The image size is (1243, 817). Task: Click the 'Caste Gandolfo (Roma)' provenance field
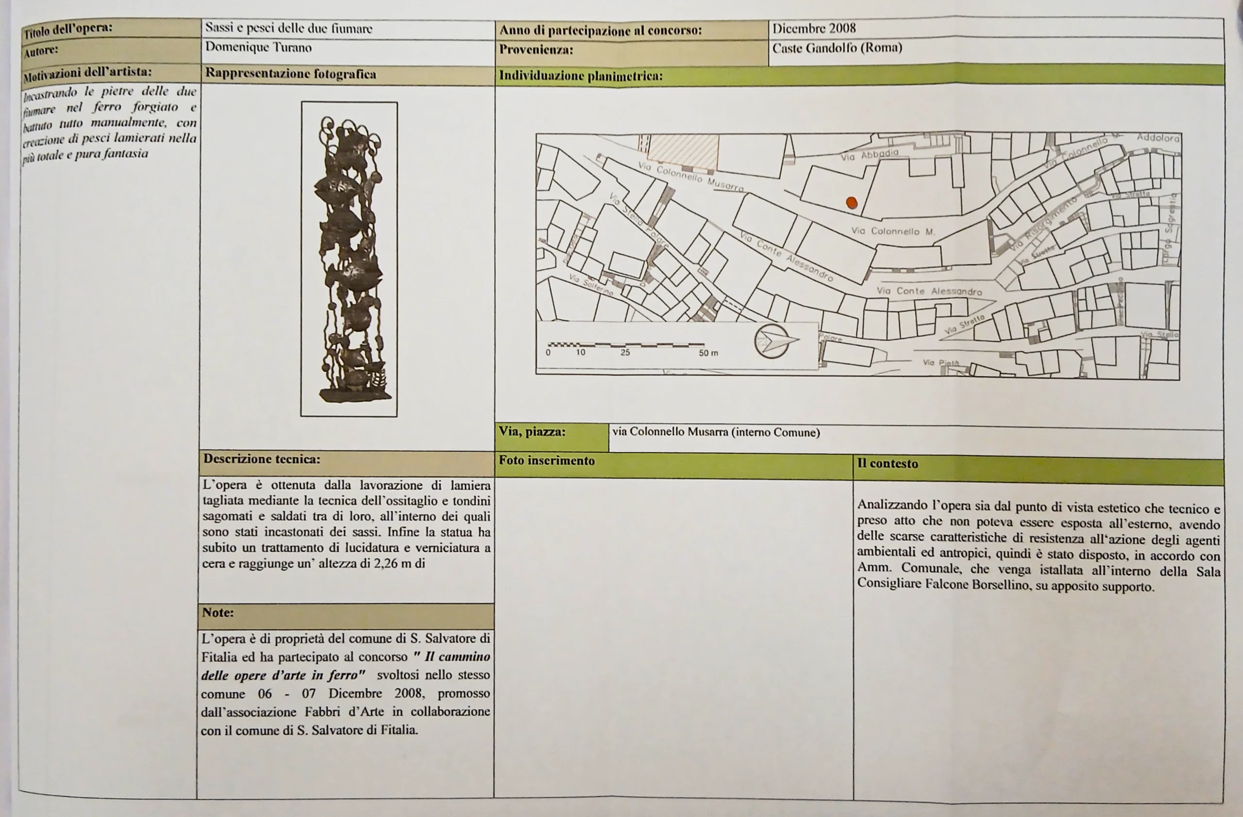(x=837, y=48)
